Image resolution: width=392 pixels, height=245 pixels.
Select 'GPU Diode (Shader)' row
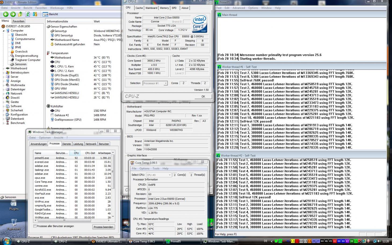coord(83,84)
